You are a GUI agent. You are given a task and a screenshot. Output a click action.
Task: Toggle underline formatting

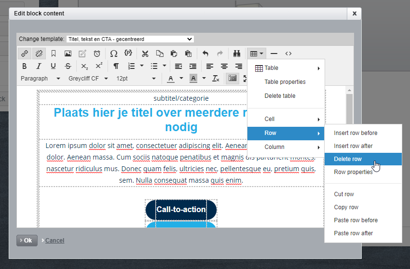click(54, 66)
